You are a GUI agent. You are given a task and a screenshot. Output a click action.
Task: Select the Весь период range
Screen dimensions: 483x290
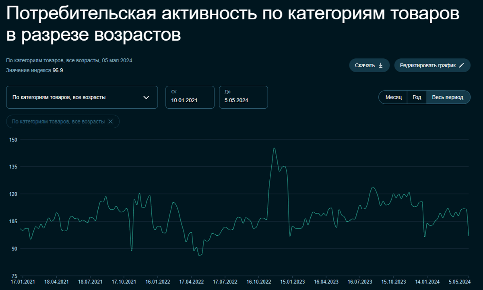[448, 97]
